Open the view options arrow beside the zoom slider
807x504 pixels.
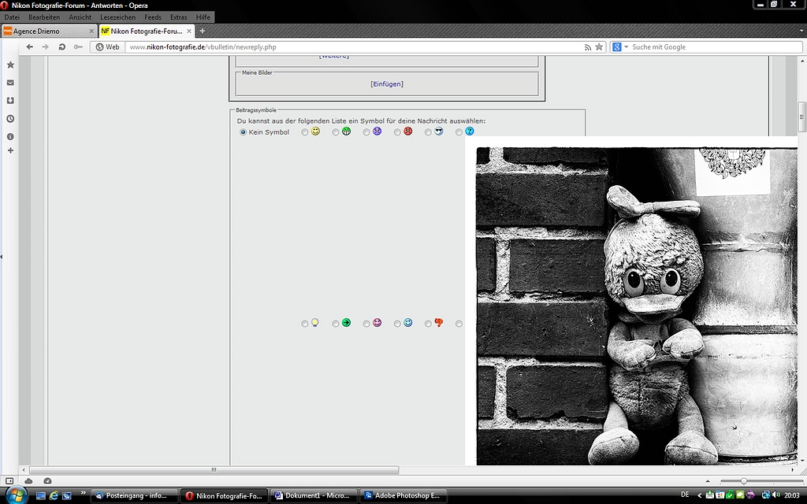pos(708,481)
